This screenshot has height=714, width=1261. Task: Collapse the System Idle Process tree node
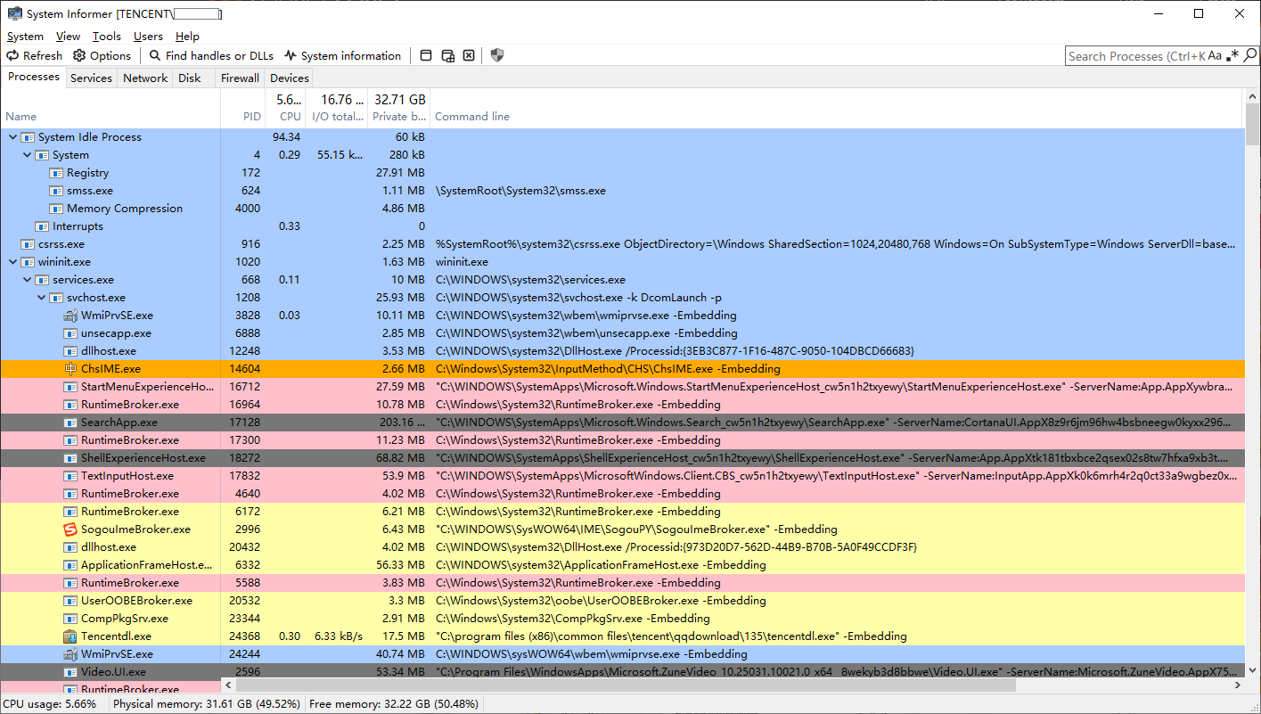12,137
